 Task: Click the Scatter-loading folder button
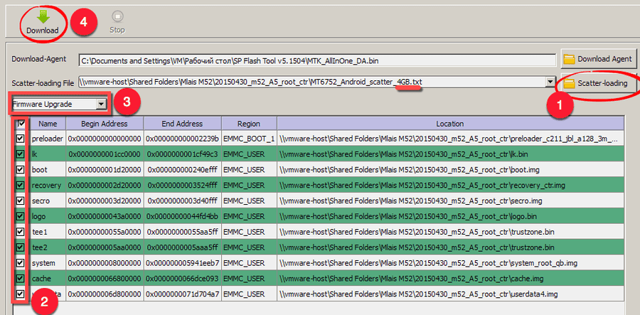click(598, 84)
